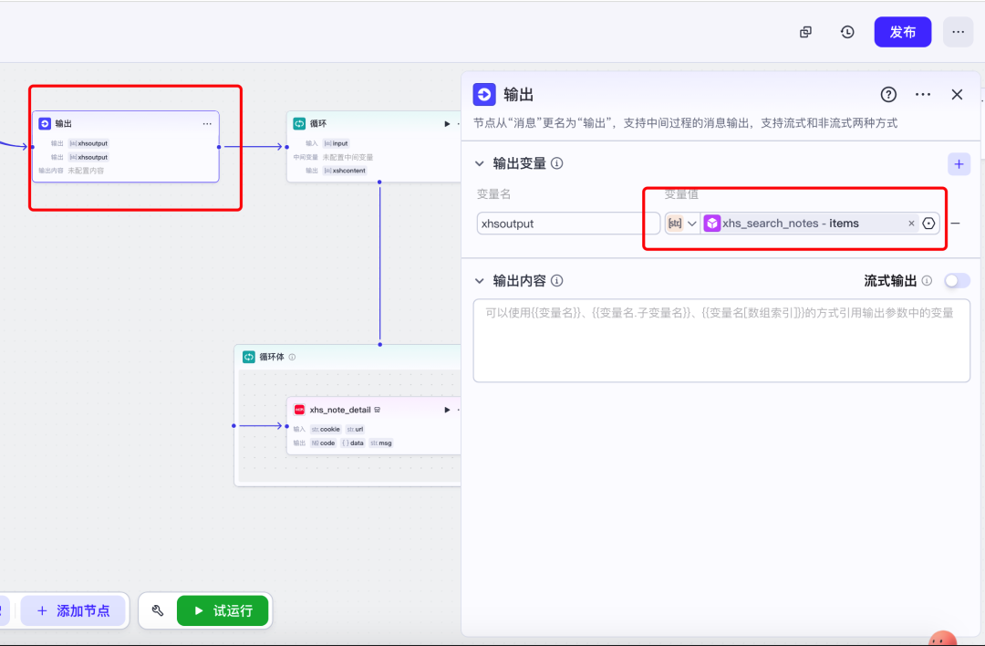Viewport: 985px width, 646px height.
Task: Click the cookie input chip in xhs_note_detail
Action: tap(326, 429)
